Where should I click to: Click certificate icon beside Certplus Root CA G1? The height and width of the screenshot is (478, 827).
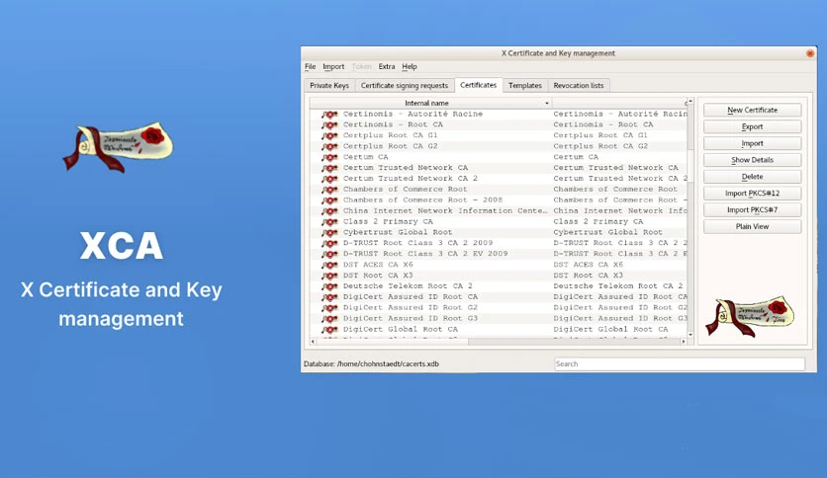click(x=329, y=136)
